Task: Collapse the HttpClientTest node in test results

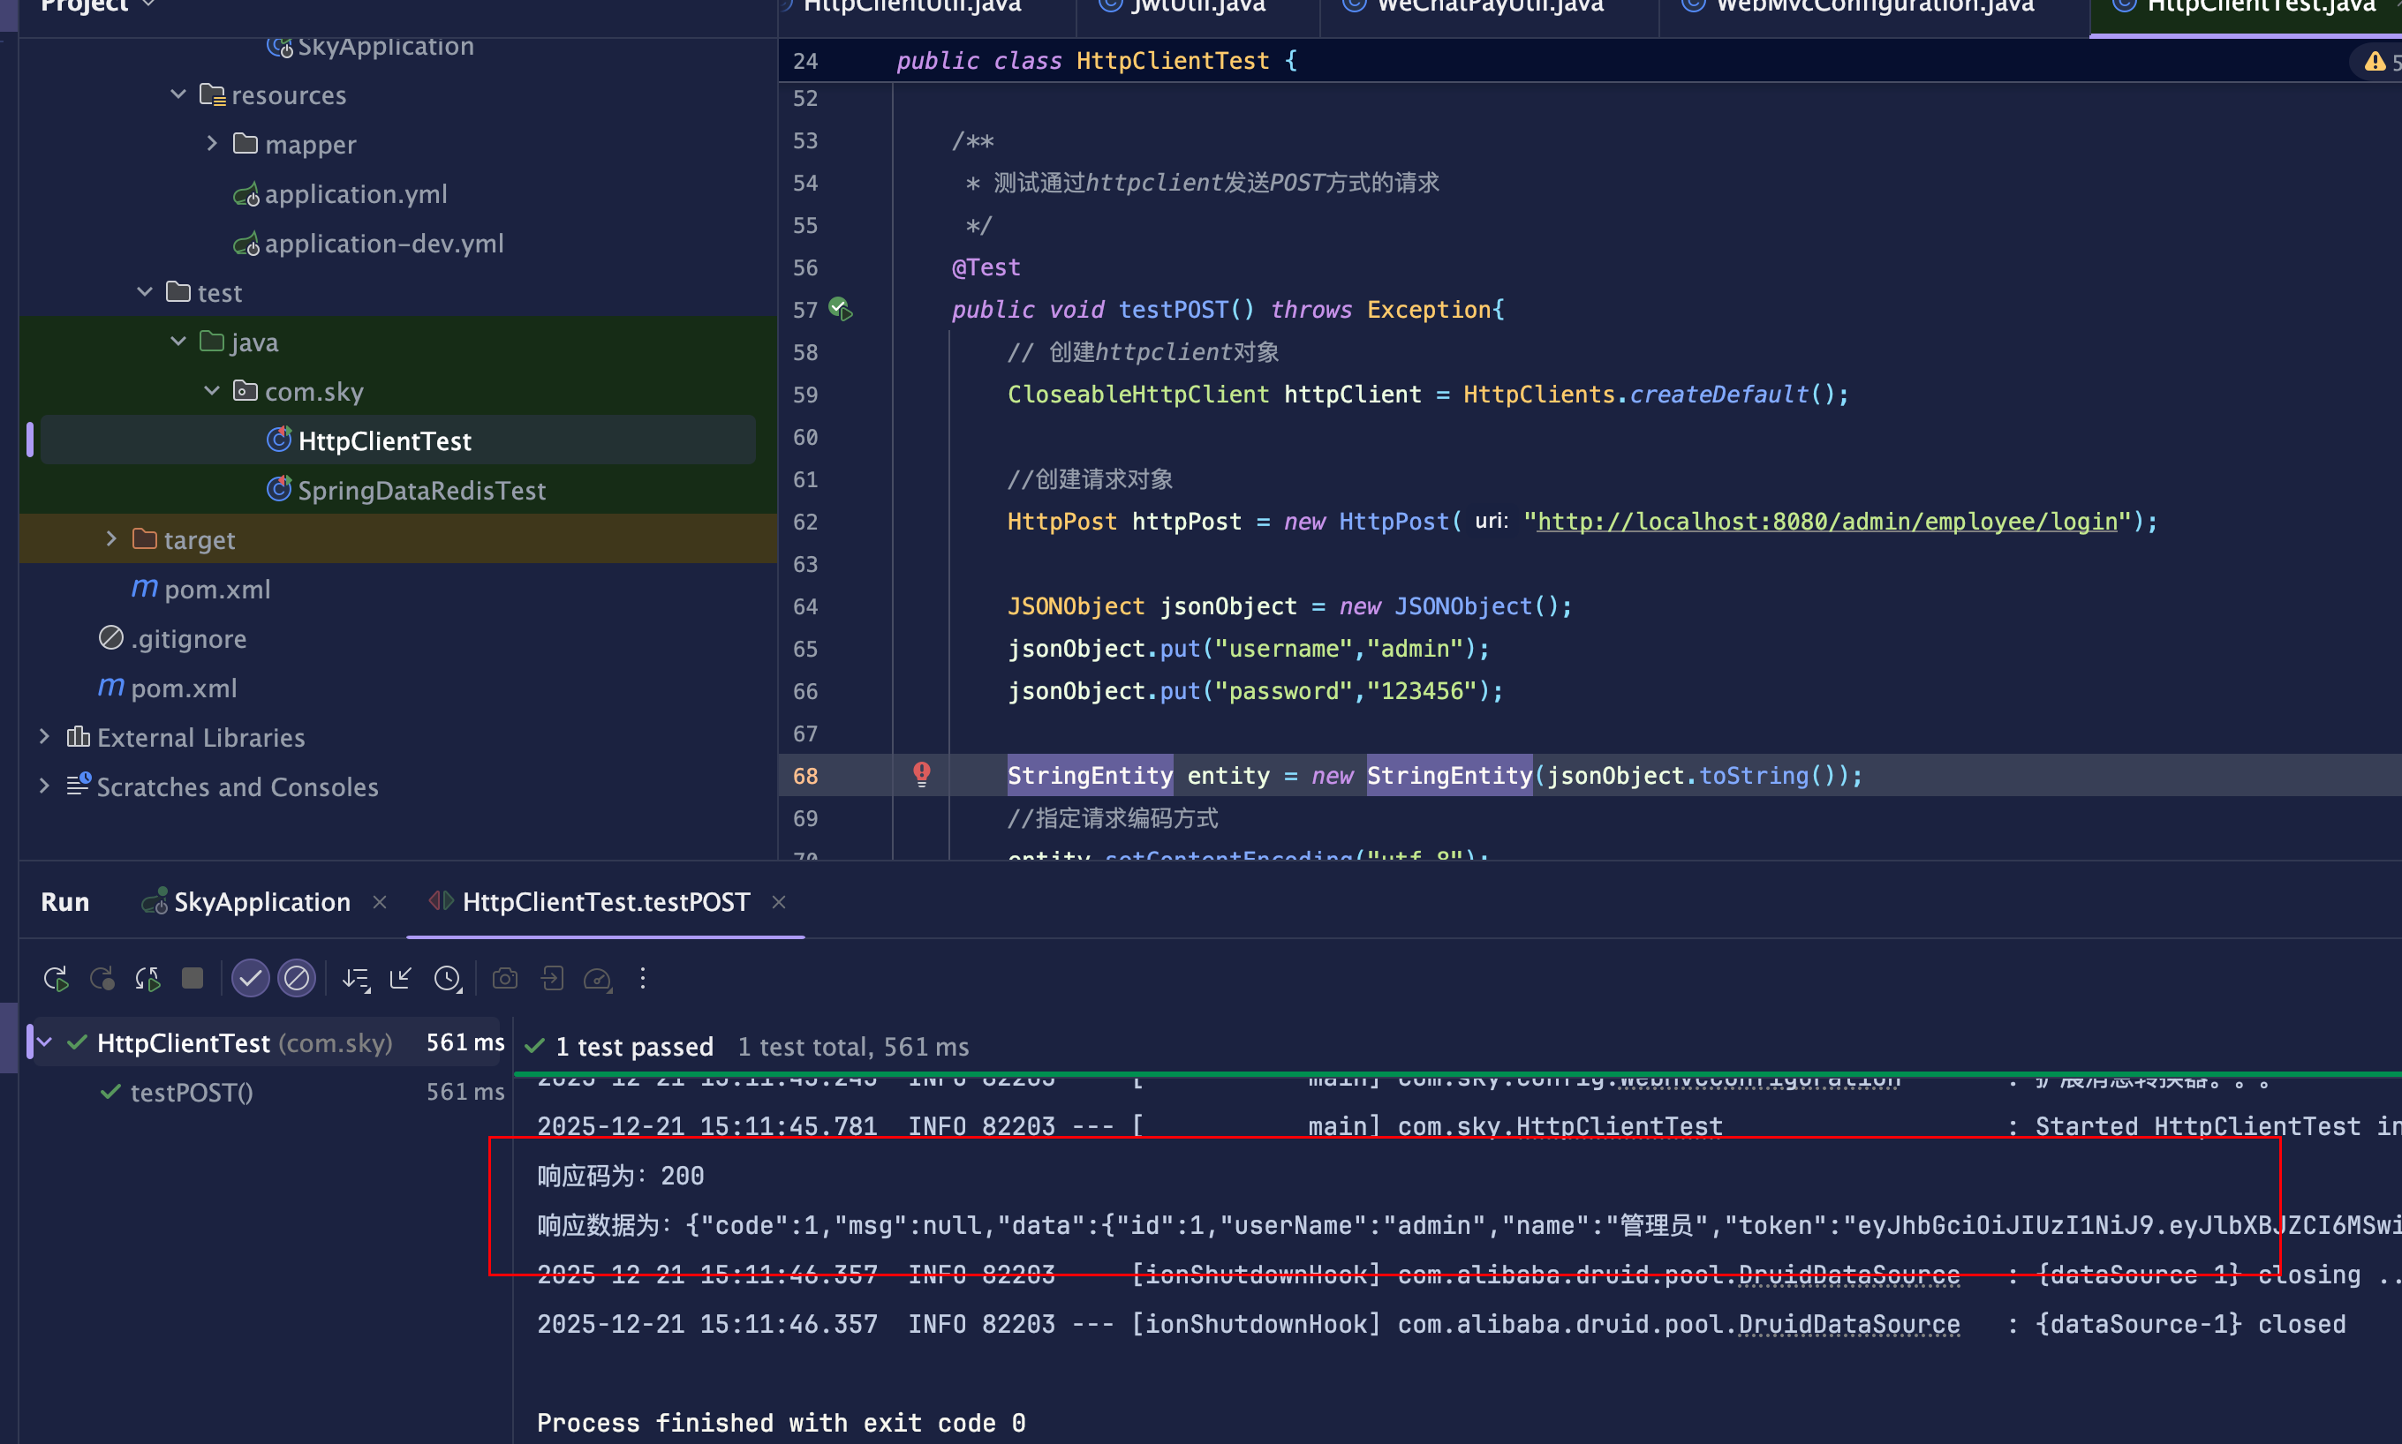Action: (x=42, y=1042)
